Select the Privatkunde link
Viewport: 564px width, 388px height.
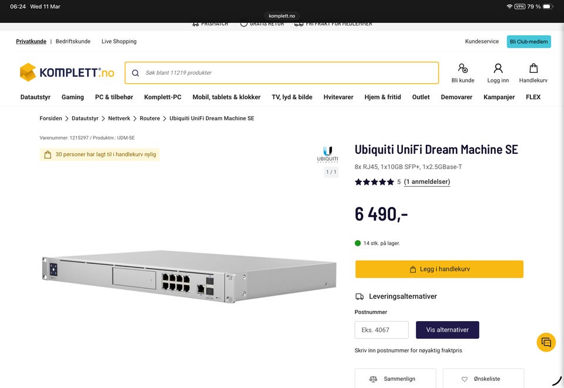[x=31, y=41]
